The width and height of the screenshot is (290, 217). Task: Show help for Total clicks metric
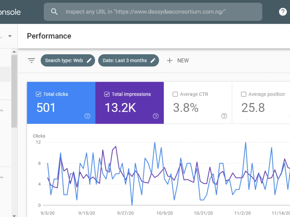(x=87, y=116)
